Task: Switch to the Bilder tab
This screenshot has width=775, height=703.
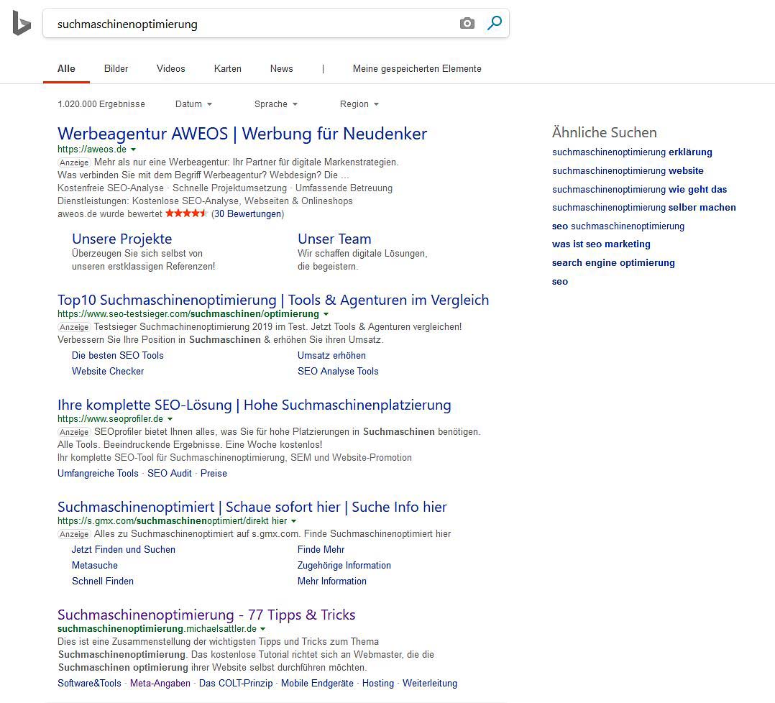Action: [x=116, y=69]
